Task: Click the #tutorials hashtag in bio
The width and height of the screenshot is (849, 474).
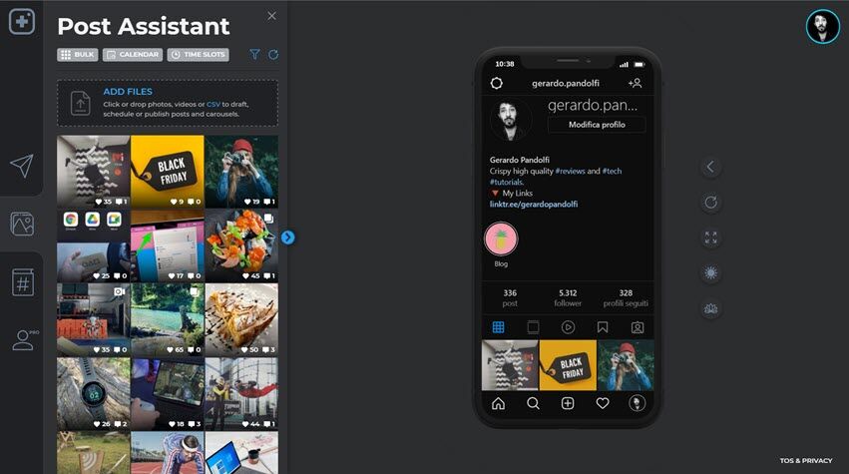Action: [506, 182]
